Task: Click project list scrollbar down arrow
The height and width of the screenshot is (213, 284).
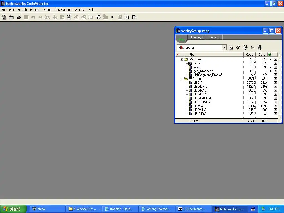Action: pos(280,116)
